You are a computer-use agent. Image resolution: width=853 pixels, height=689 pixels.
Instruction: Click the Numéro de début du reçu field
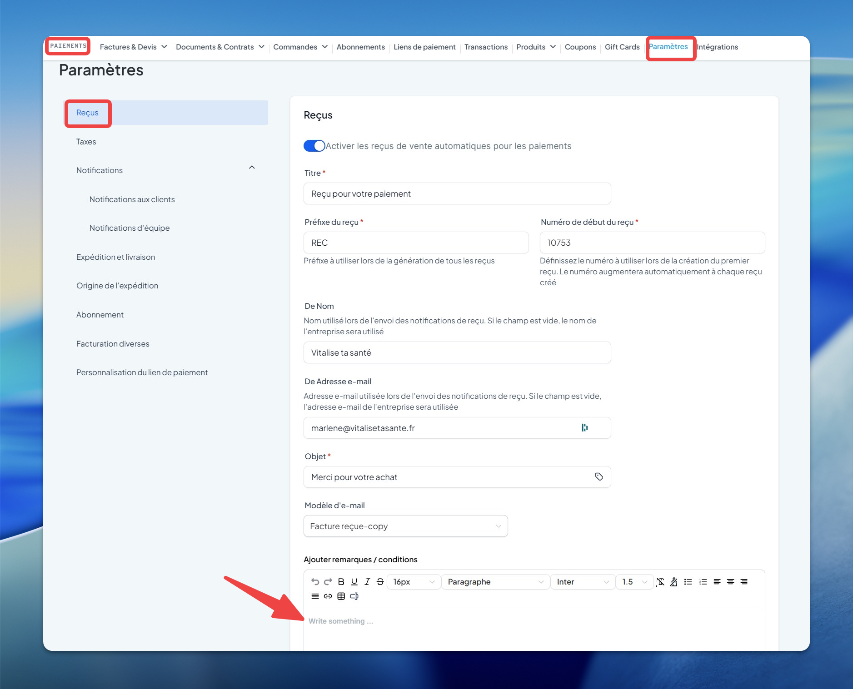coord(652,243)
